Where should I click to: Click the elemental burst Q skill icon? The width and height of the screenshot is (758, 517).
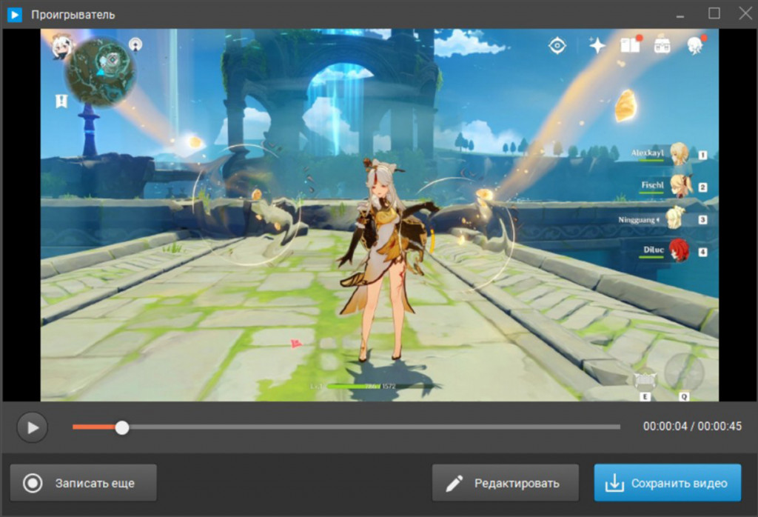(x=683, y=373)
